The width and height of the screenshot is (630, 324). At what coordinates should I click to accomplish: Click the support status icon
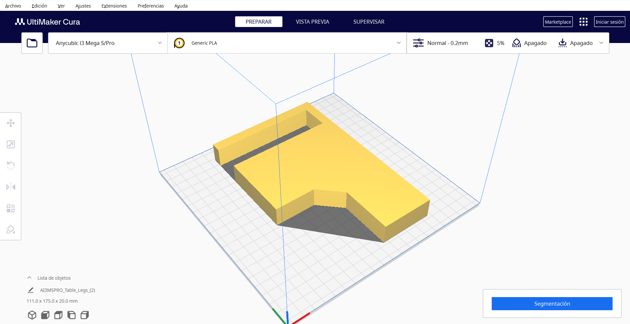(517, 43)
